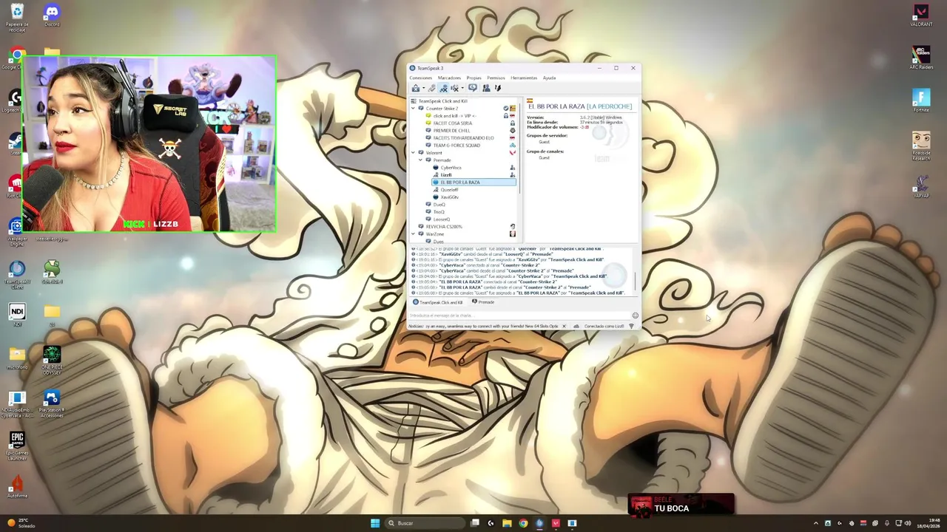Open Google Chrome from the taskbar
The height and width of the screenshot is (532, 947).
pyautogui.click(x=523, y=523)
